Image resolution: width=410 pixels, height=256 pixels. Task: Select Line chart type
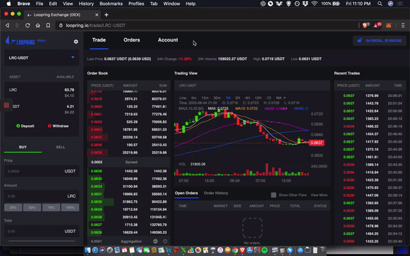point(182,98)
